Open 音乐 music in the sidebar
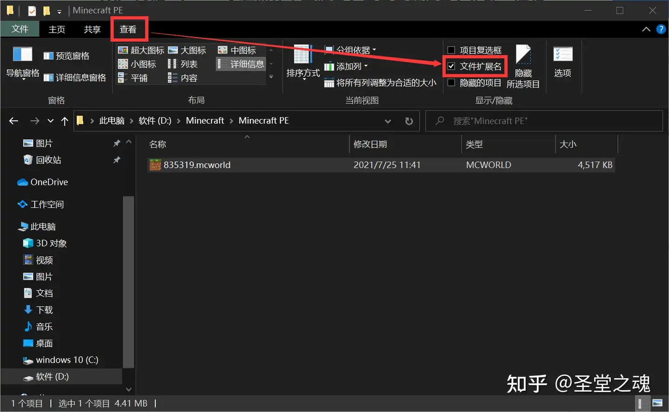The width and height of the screenshot is (669, 412). coord(38,327)
